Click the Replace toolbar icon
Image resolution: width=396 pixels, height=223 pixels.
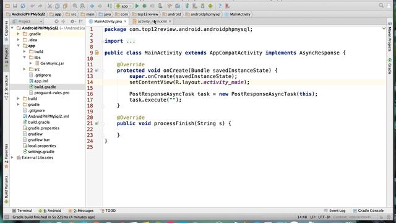[x=82, y=6]
